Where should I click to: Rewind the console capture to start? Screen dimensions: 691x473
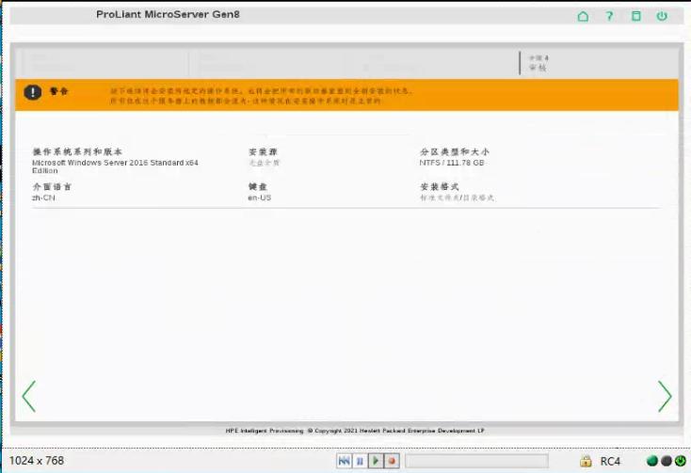coord(345,461)
